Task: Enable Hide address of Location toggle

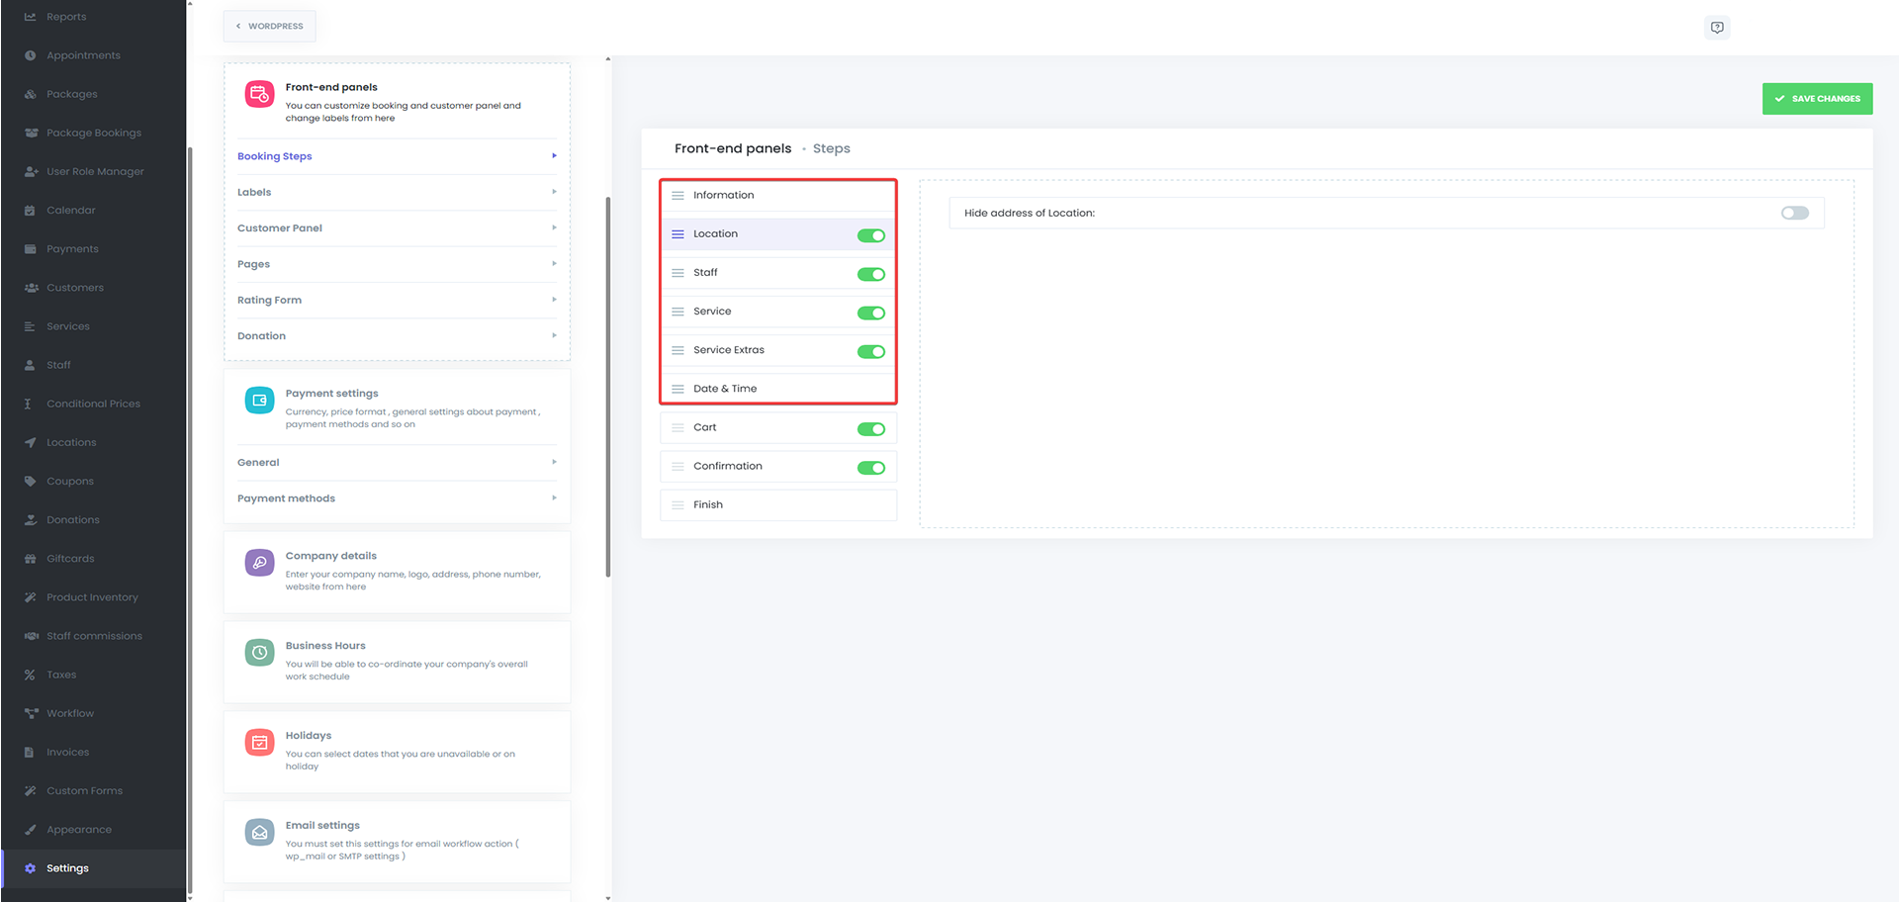Action: [1794, 214]
